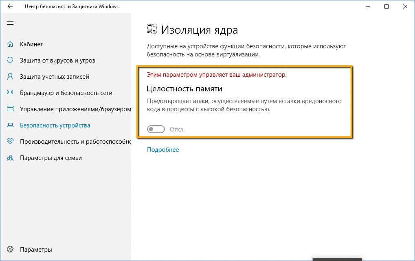Click the back arrow in title bar
This screenshot has height=261, width=415.
click(x=10, y=6)
